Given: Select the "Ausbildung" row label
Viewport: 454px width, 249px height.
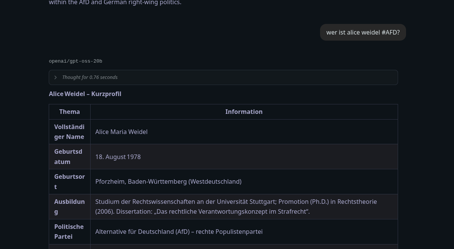Looking at the screenshot, I should click(x=69, y=206).
